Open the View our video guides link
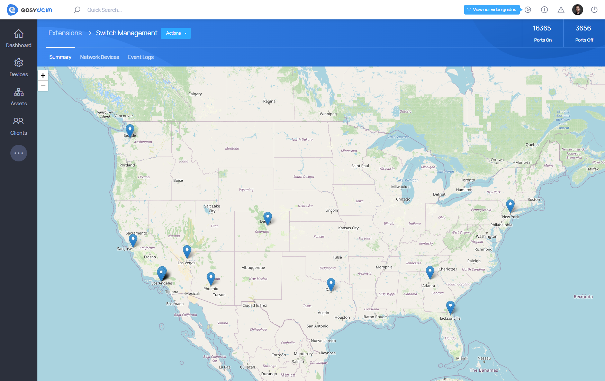605x381 pixels. point(494,10)
